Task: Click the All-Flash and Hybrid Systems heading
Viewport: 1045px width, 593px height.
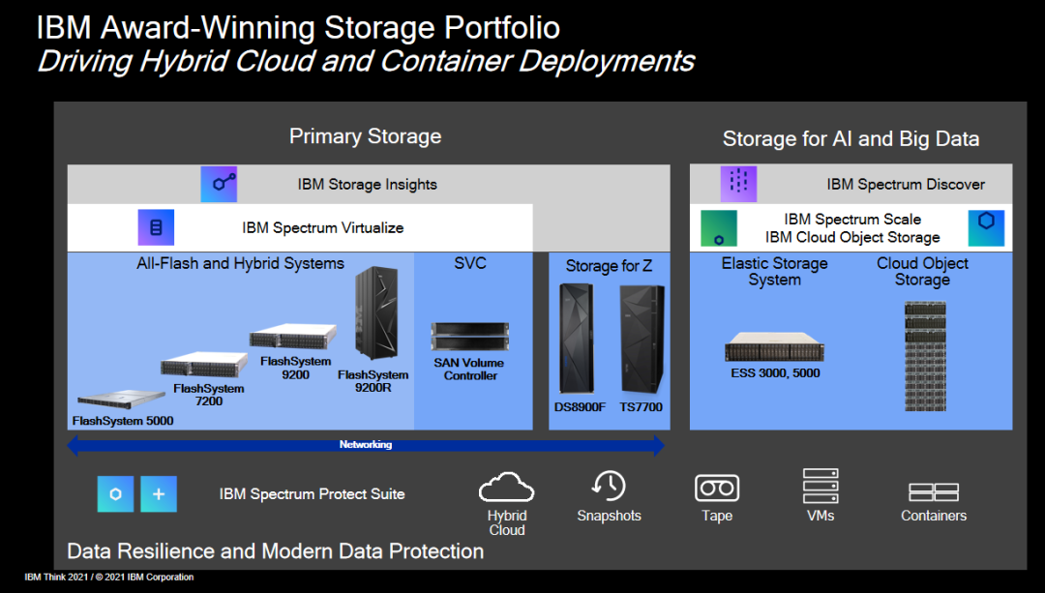Action: (x=241, y=264)
